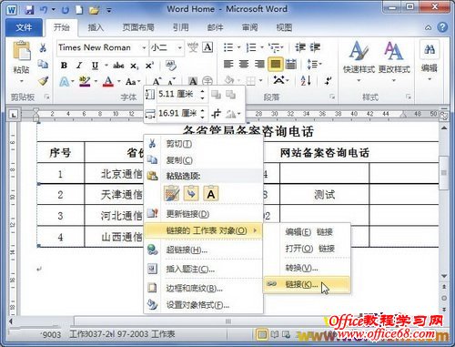
Task: Click the Sort A-Z icon
Action: (306, 81)
